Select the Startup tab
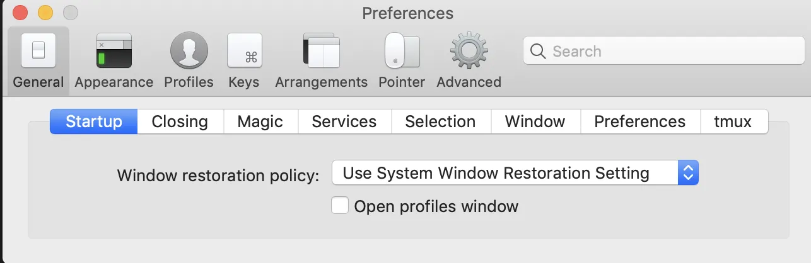 coord(93,121)
